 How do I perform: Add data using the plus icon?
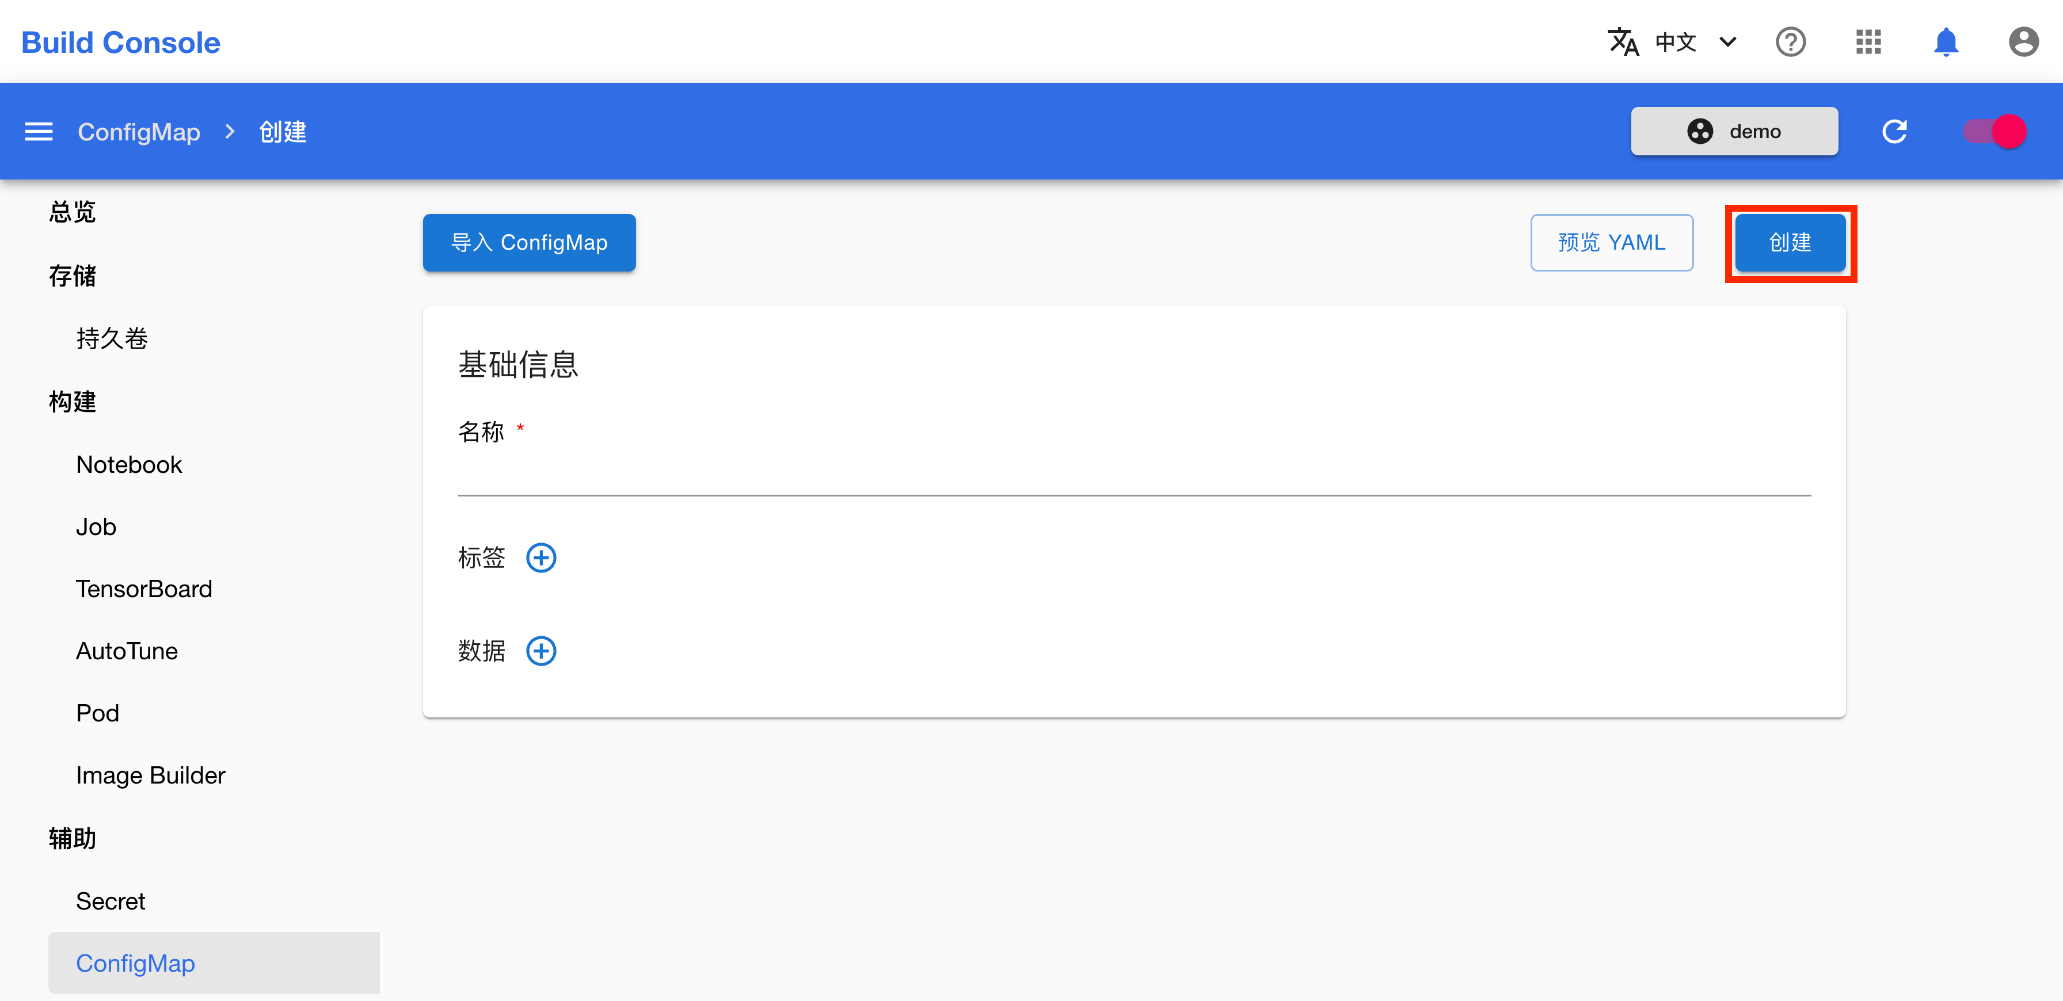point(542,651)
